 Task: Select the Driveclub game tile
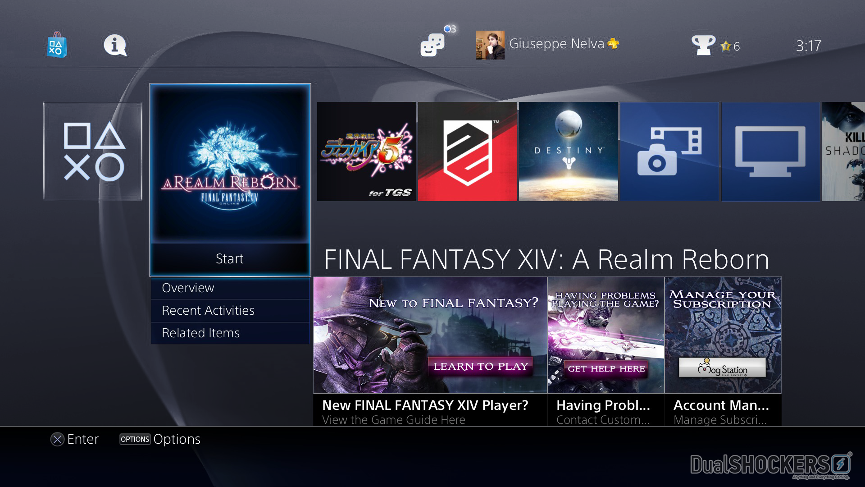pyautogui.click(x=468, y=152)
